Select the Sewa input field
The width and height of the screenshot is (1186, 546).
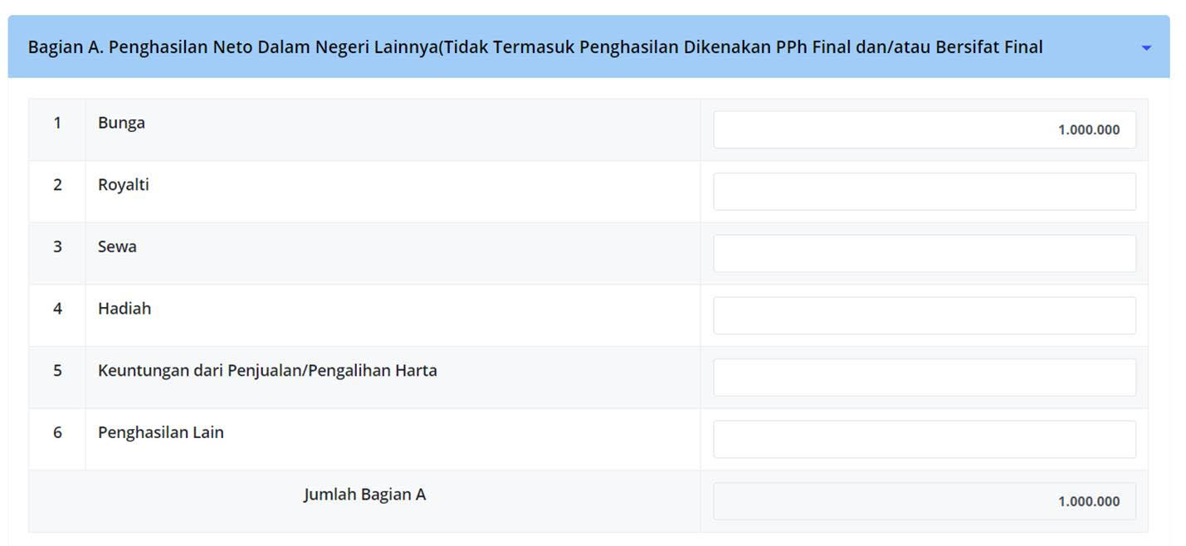[924, 253]
